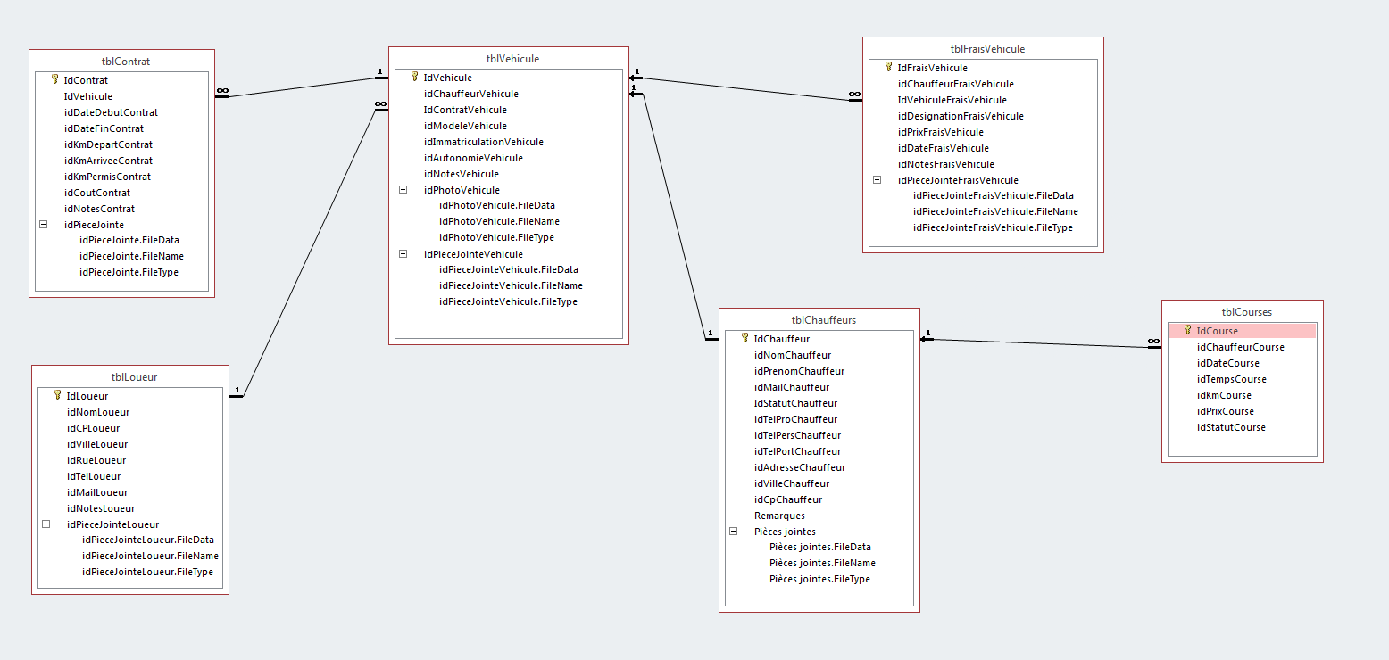
Task: Select idTempsCourse field
Action: pos(1231,379)
